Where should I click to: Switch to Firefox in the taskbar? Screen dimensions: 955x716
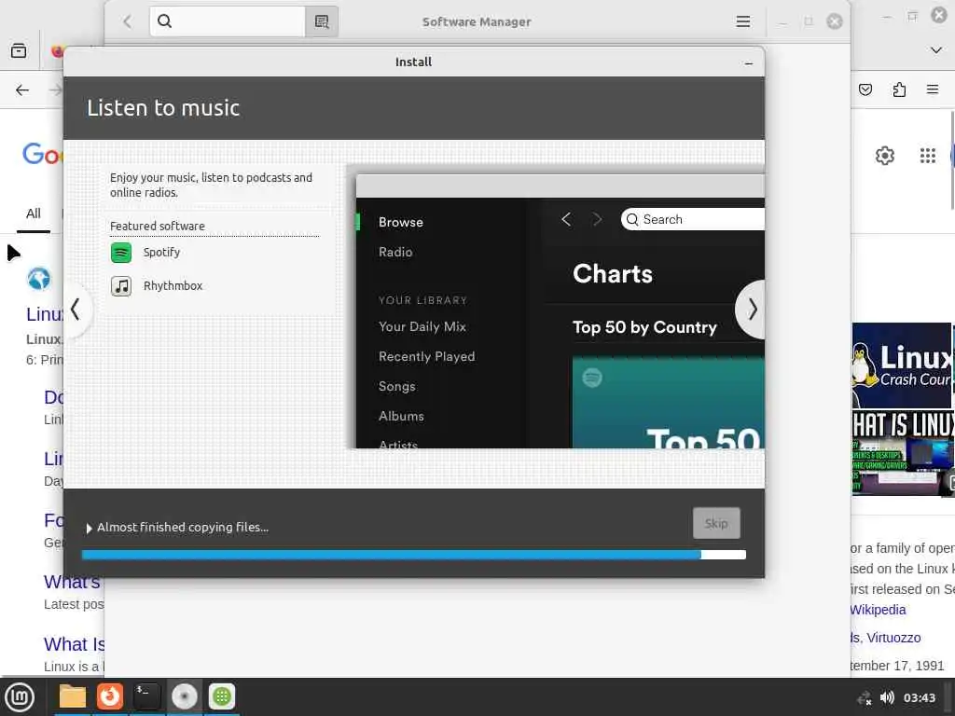(110, 696)
